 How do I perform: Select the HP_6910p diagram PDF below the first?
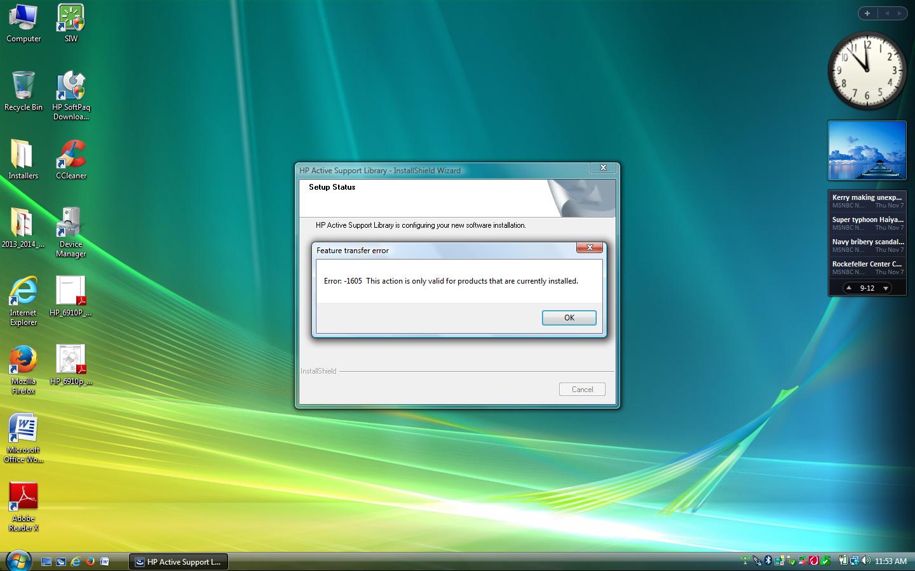point(71,365)
